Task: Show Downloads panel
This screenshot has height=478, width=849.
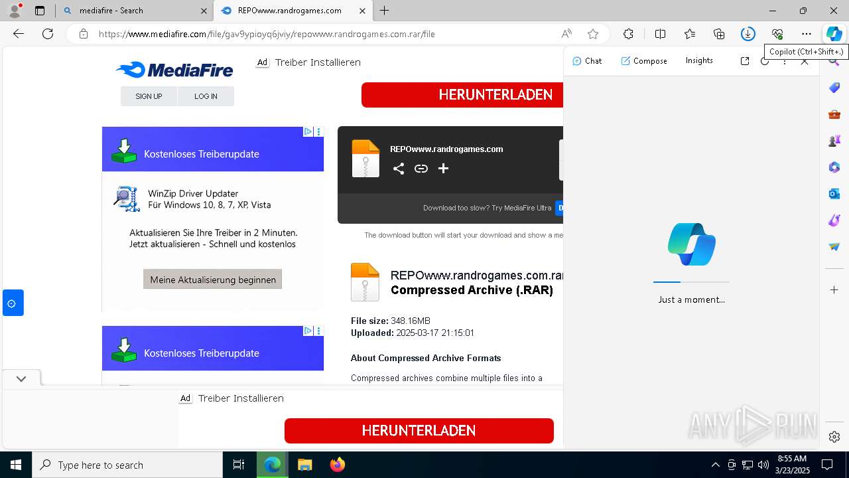Action: 748,34
